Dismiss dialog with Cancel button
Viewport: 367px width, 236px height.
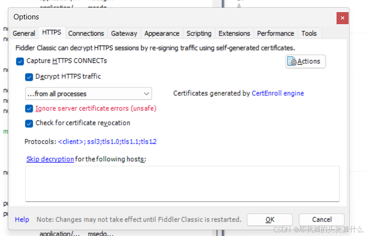322,220
